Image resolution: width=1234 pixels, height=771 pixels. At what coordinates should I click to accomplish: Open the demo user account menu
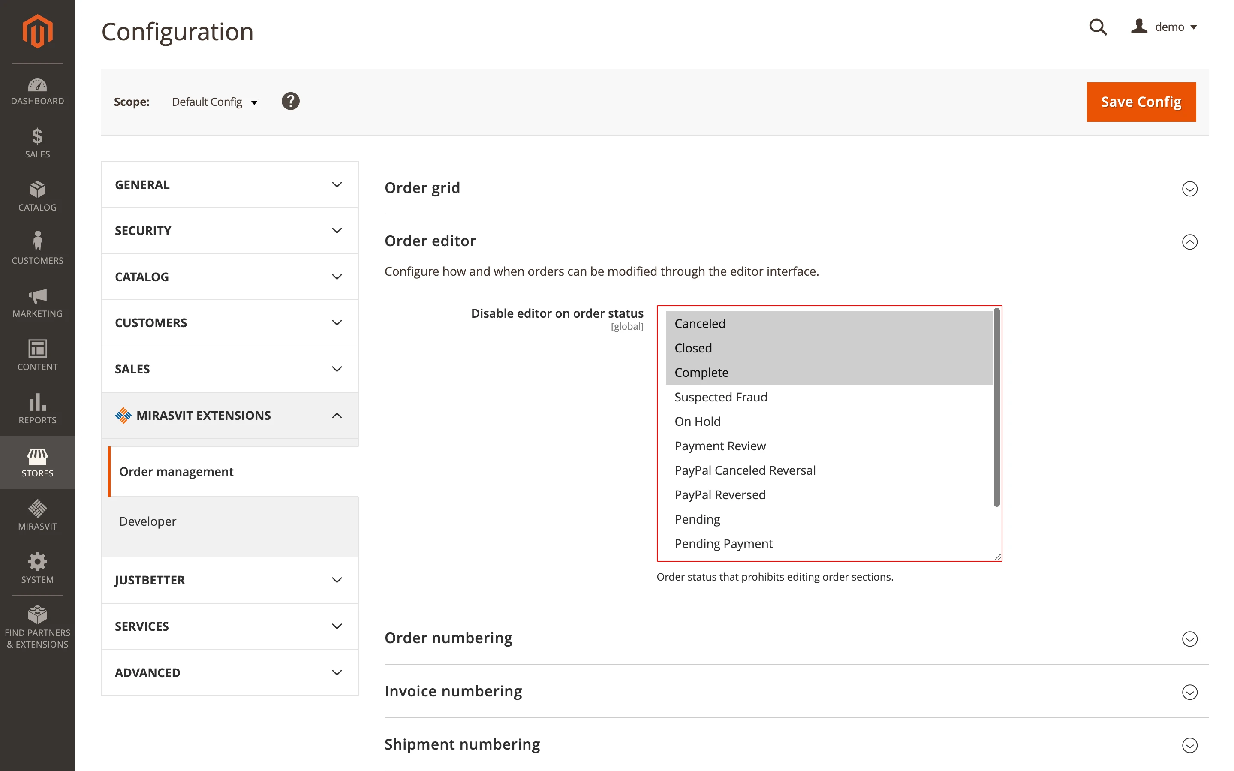1166,27
